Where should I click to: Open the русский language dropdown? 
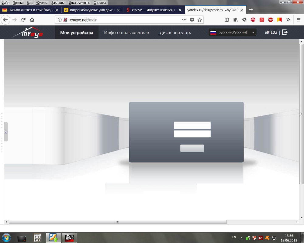click(x=233, y=32)
